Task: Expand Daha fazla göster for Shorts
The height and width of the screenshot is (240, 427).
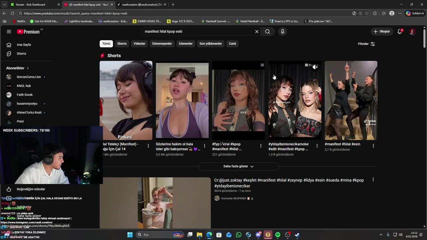Action: pyautogui.click(x=239, y=166)
